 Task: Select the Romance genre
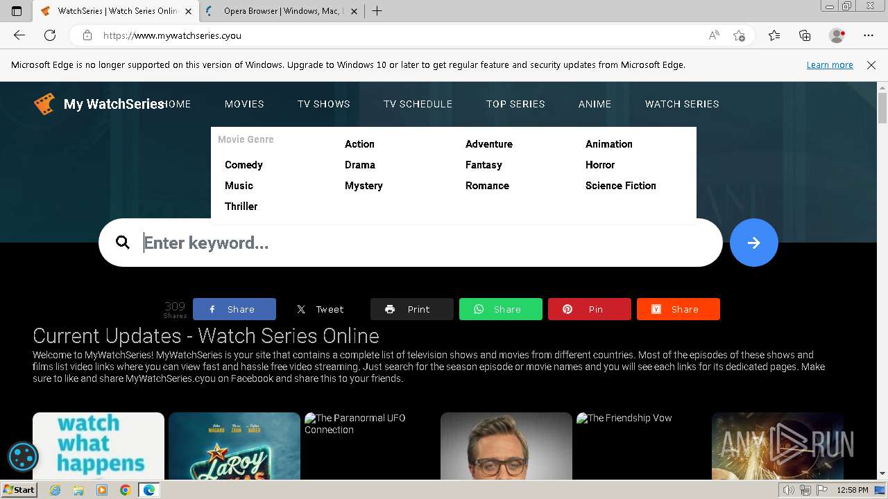coord(487,186)
